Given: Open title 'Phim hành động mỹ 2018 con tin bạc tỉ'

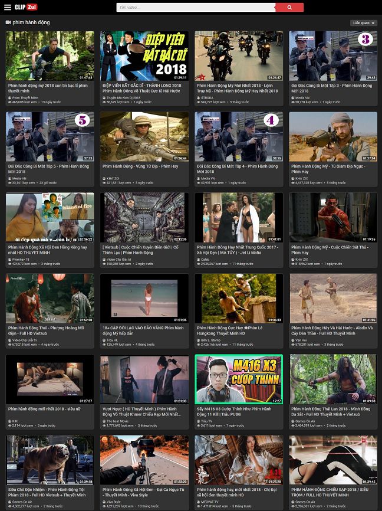Looking at the screenshot, I should tap(48, 89).
